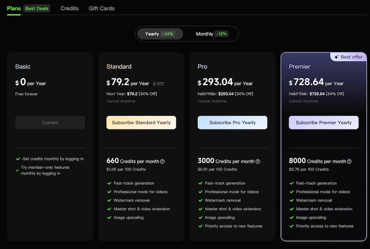The width and height of the screenshot is (370, 249).
Task: Click 'Cancel Anytime' under Pro plan
Action: [x=212, y=101]
